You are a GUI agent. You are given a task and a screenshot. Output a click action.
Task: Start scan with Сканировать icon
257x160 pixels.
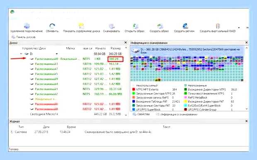112,26
